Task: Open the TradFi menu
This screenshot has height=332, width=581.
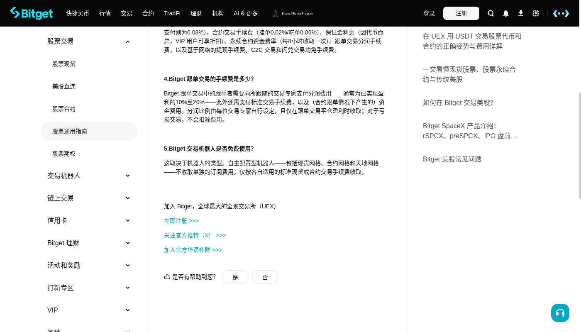Action: (172, 13)
